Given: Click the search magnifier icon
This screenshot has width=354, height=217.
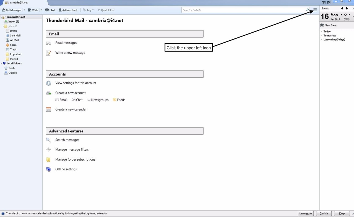Looking at the screenshot, I should (307, 10).
